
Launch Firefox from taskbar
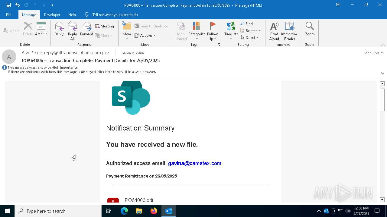click(154, 211)
